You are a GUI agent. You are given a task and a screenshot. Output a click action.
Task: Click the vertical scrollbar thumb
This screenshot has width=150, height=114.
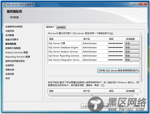pyautogui.click(x=141, y=58)
